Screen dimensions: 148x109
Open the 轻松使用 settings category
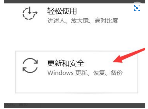click(x=62, y=11)
